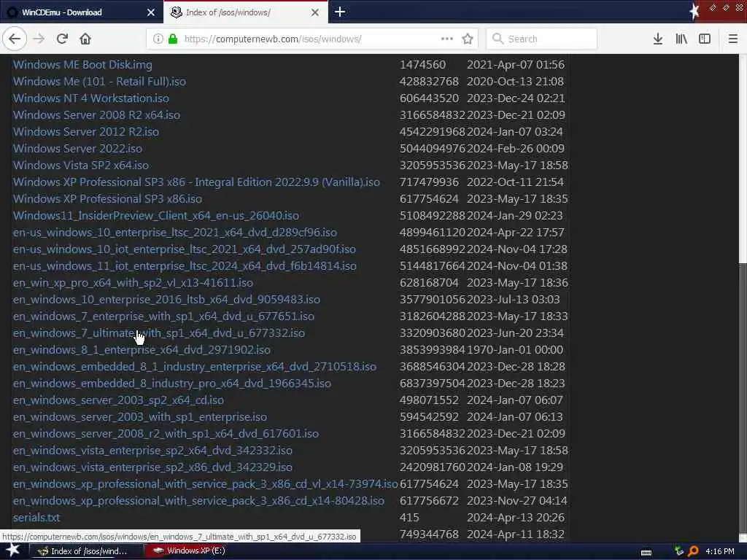Show site information icon in address bar

click(x=158, y=39)
